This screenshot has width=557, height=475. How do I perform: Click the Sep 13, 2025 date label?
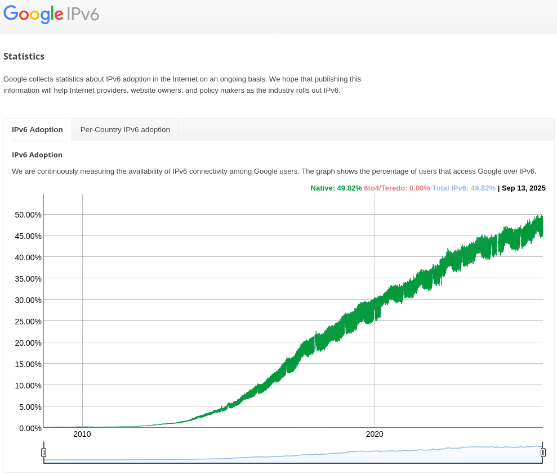pos(523,188)
